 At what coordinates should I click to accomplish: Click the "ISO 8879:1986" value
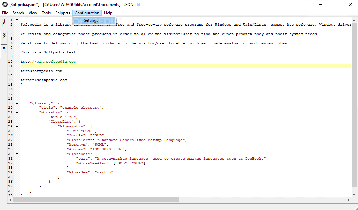coord(108,149)
